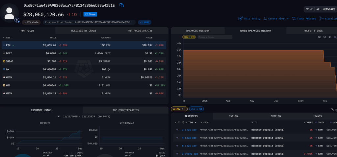Open the exchange usage date range filter
337x157 pixels.
coord(59,117)
